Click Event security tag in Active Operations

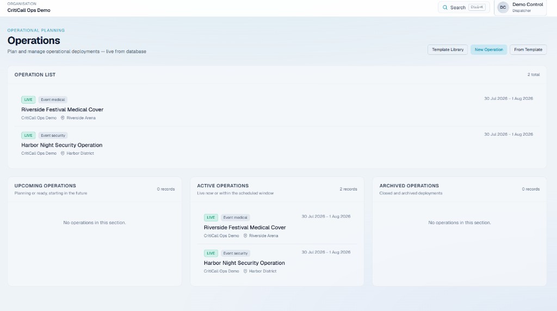pos(236,253)
